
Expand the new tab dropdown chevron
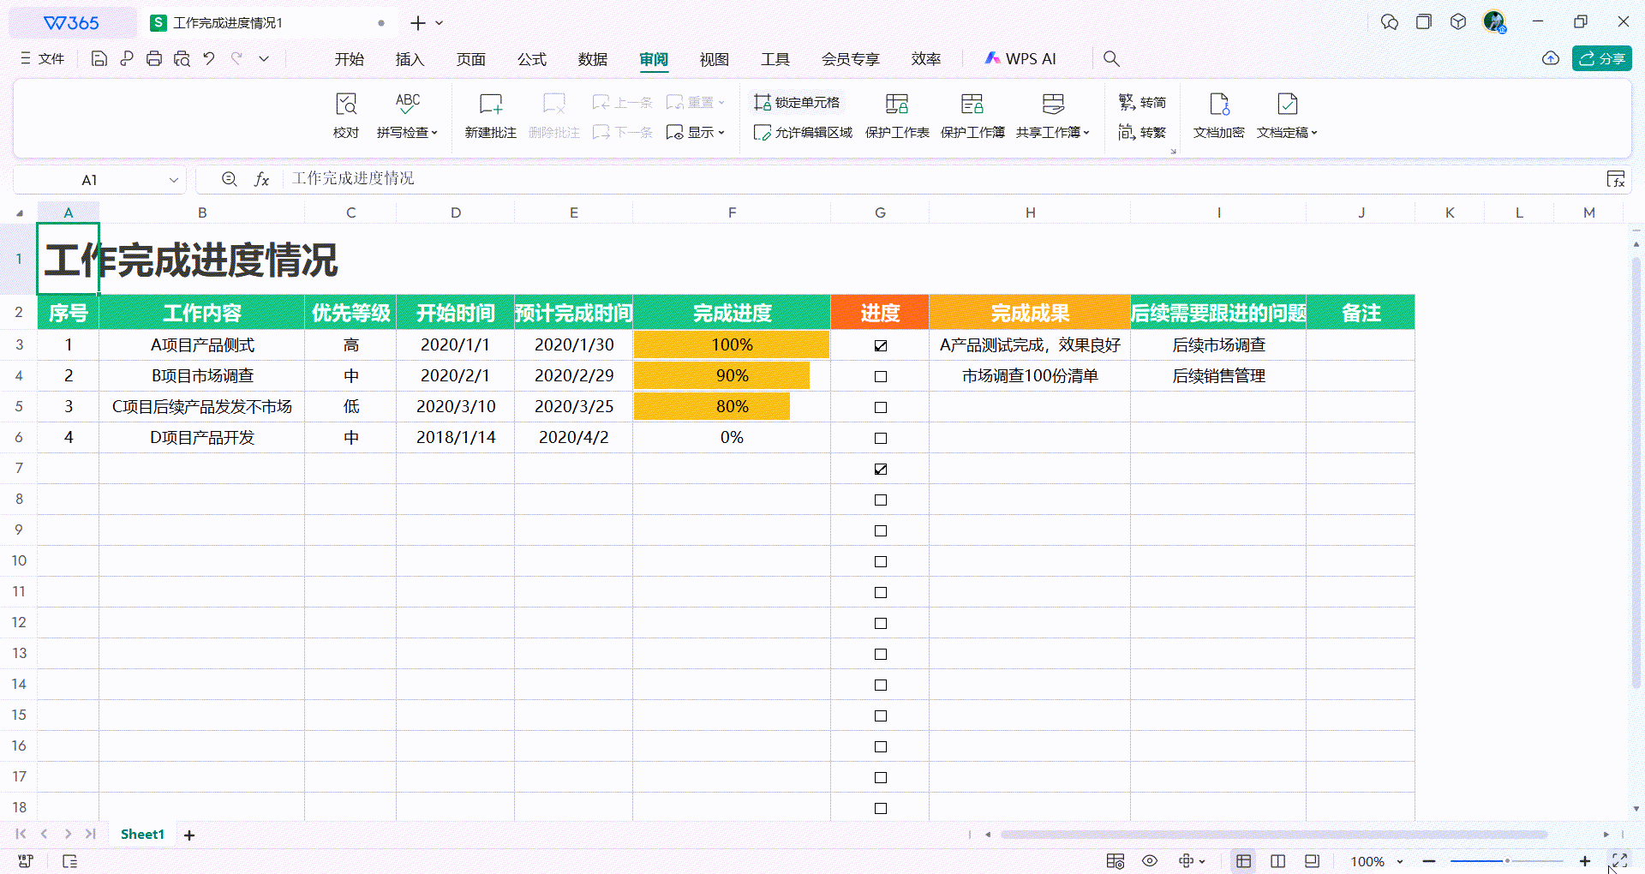click(440, 23)
